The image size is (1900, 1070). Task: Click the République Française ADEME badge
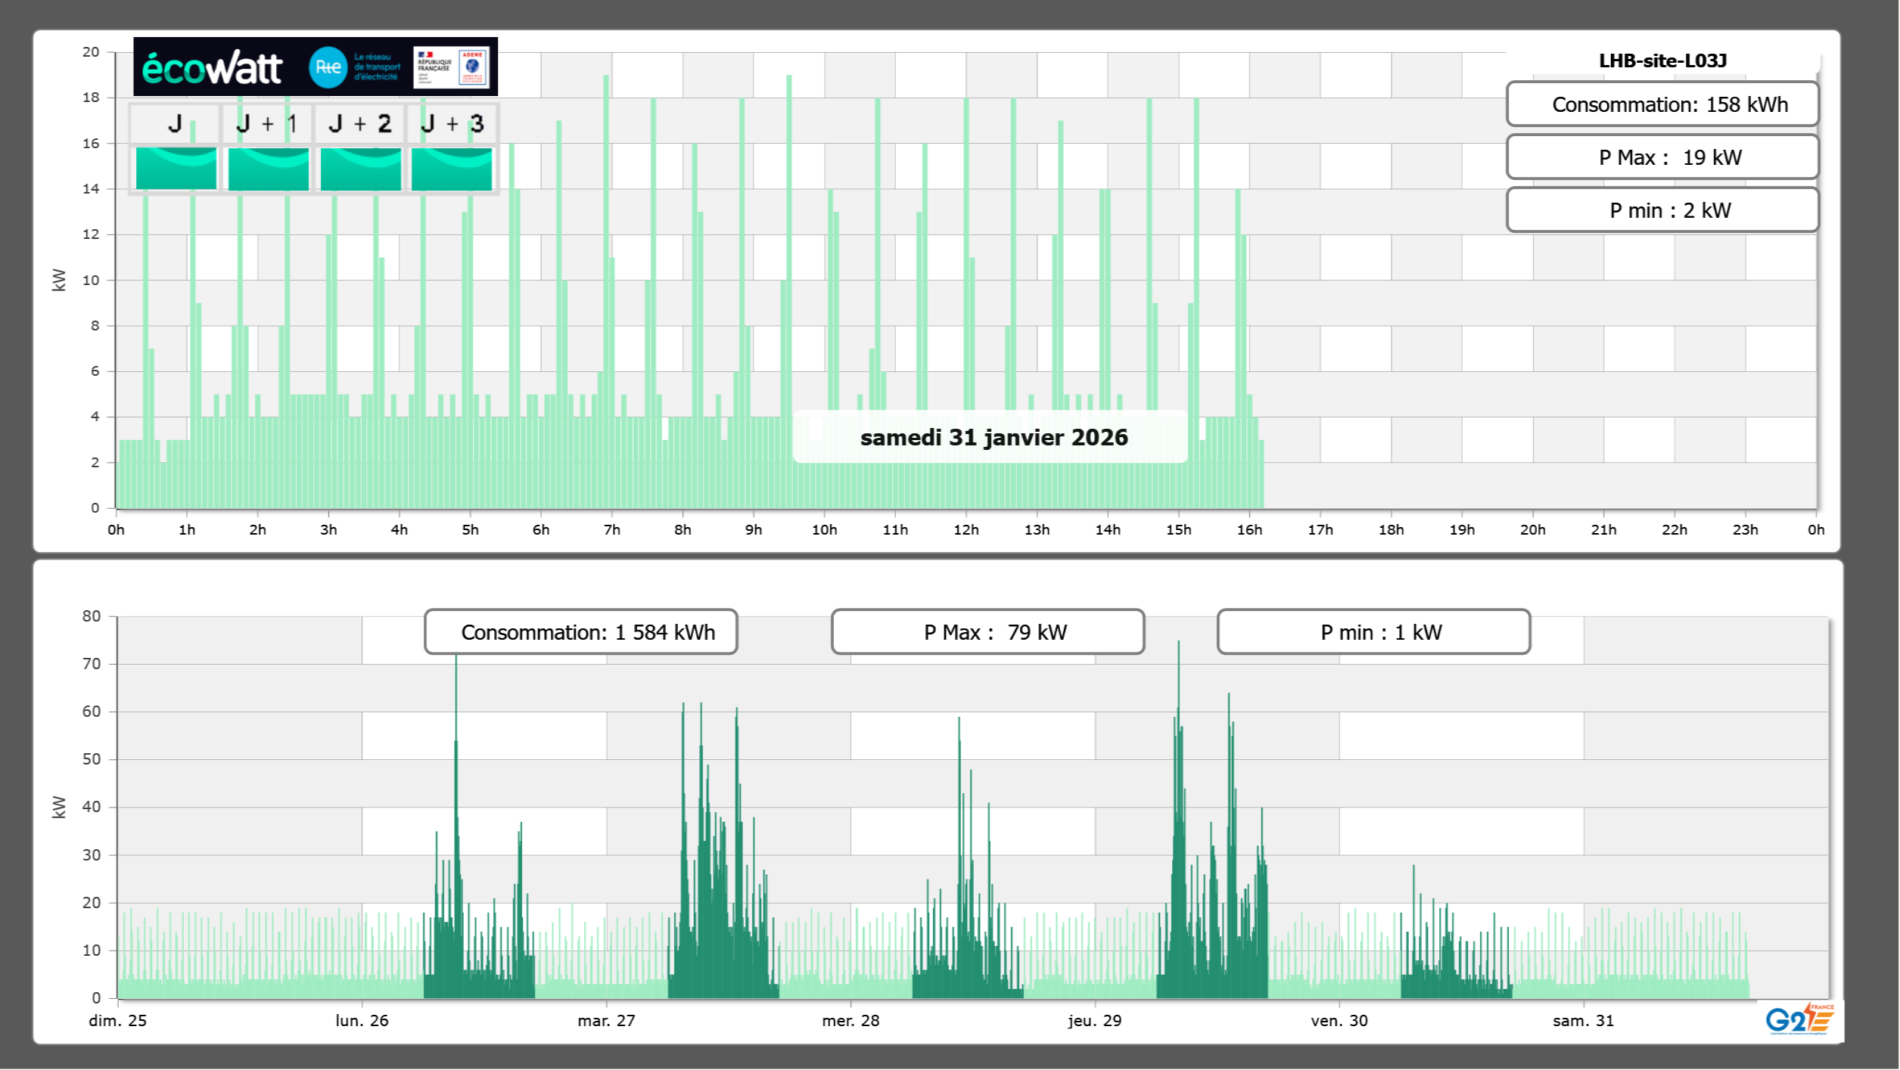pos(451,67)
